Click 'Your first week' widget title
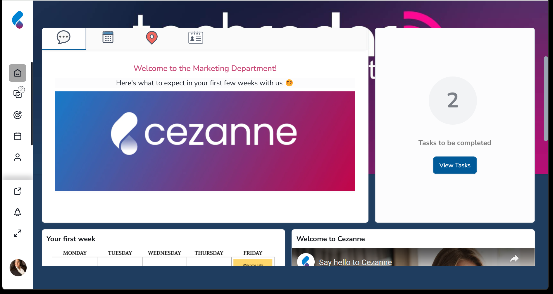Screen dimensions: 553x294 (71, 239)
